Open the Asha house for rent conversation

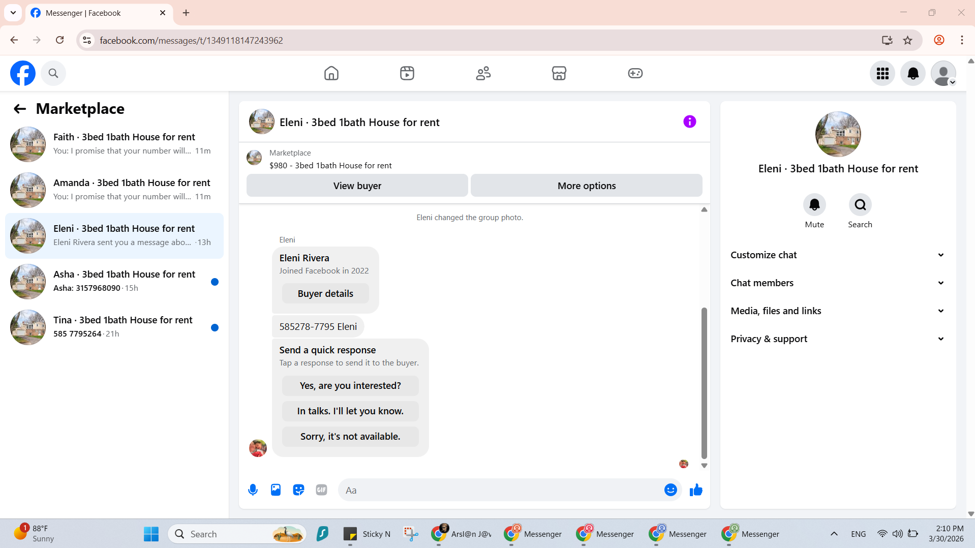coord(114,282)
